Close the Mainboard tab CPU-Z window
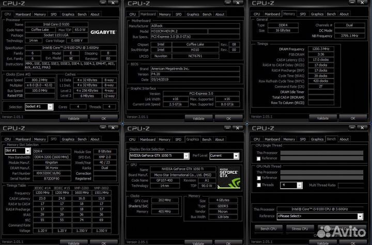The width and height of the screenshot is (372, 245). pos(238,3)
